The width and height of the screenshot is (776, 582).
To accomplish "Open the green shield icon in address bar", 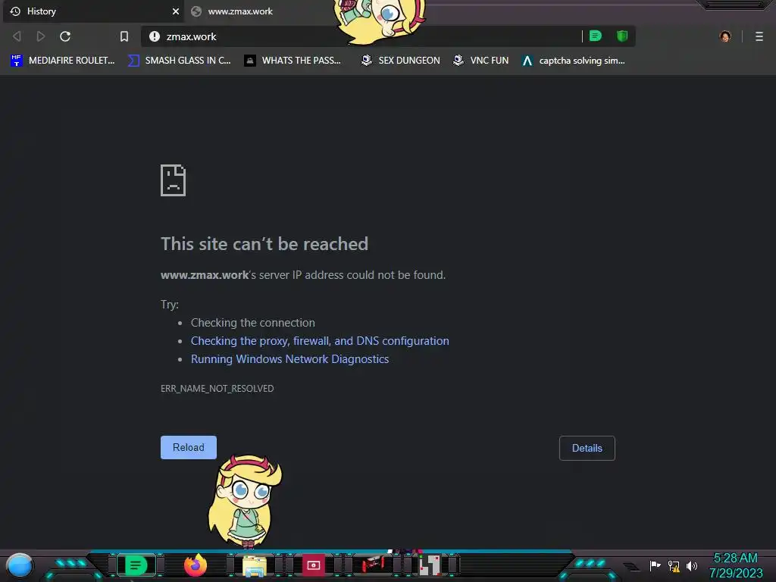I will coord(622,36).
